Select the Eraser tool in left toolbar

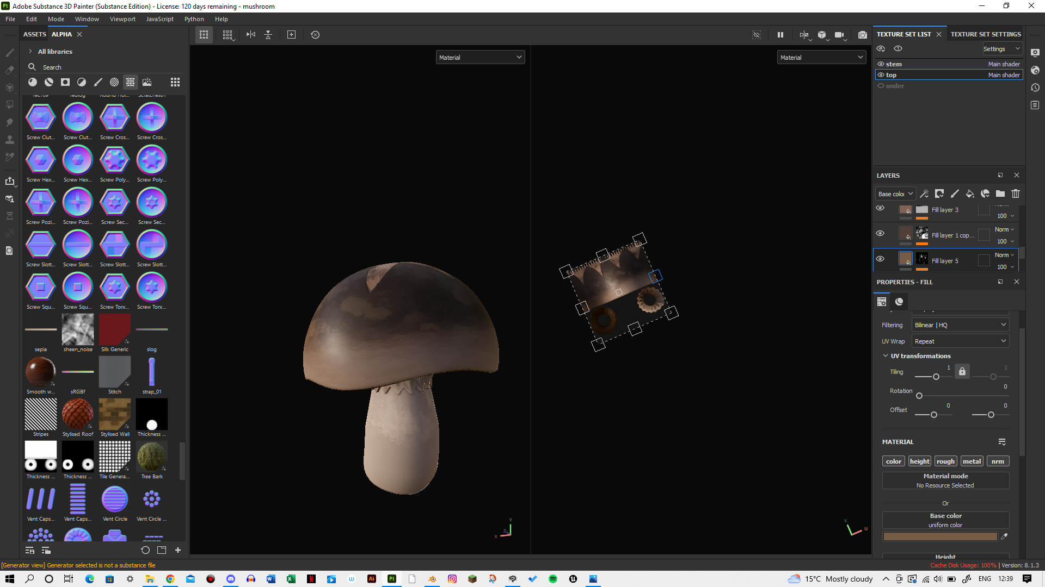point(10,70)
